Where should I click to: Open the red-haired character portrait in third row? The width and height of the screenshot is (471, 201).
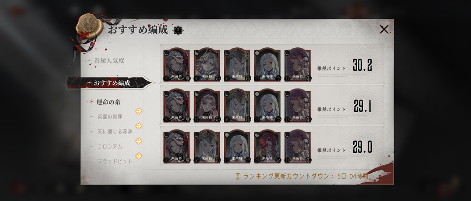[267, 146]
